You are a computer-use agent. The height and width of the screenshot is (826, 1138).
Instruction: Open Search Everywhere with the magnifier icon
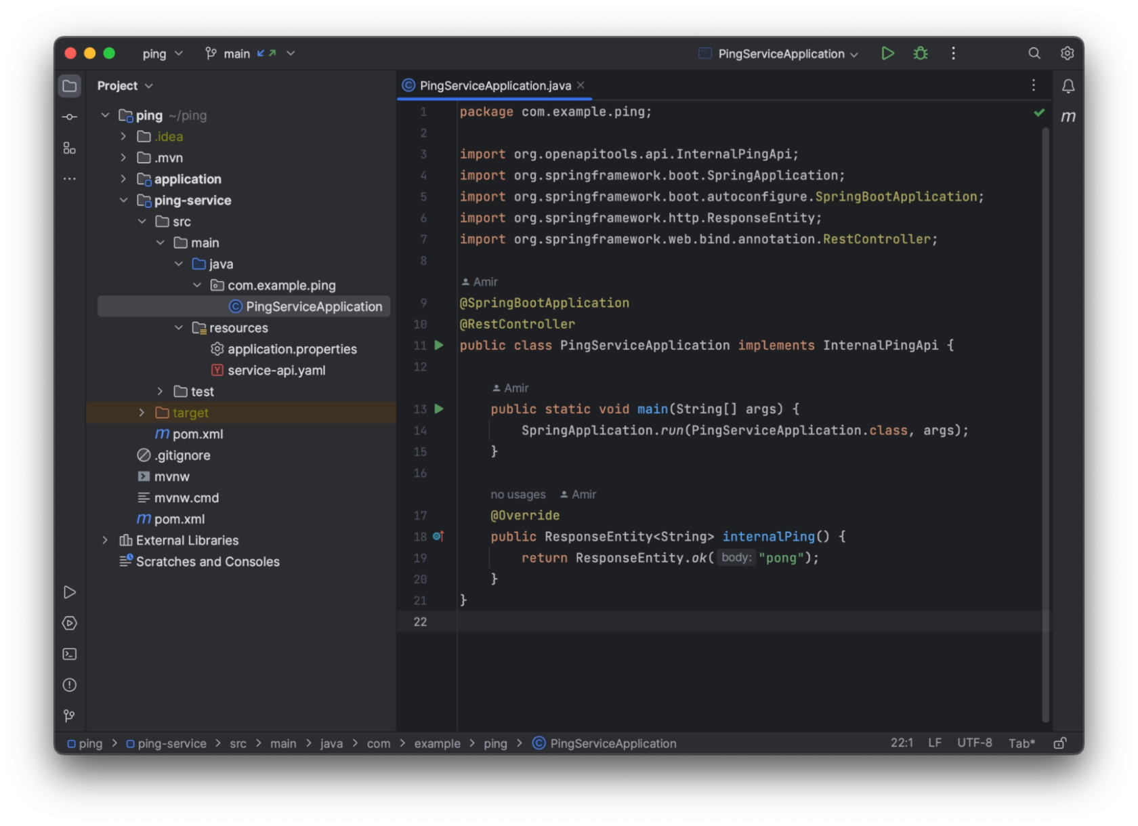coord(1034,53)
